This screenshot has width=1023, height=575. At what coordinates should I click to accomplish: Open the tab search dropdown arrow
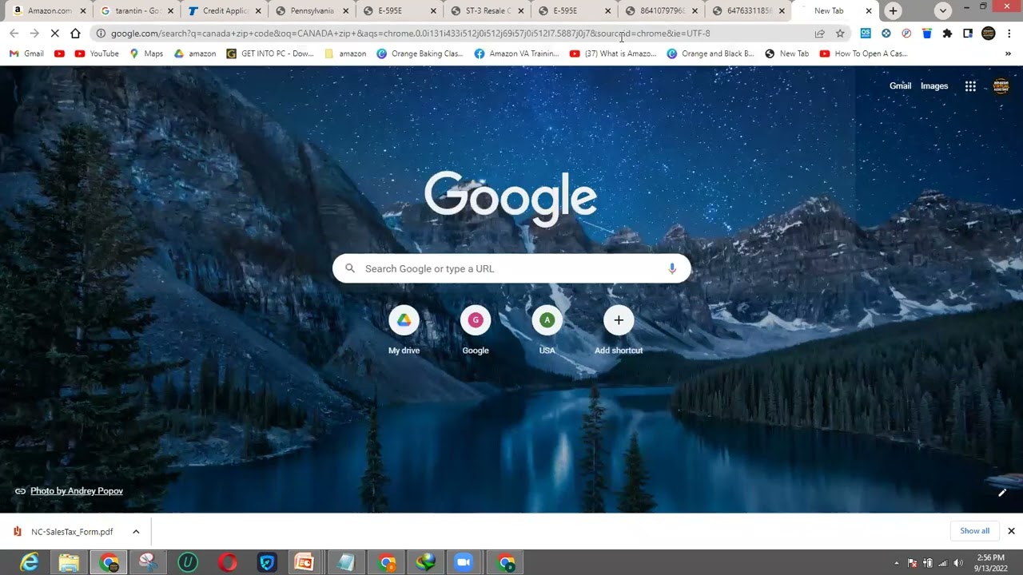943,11
